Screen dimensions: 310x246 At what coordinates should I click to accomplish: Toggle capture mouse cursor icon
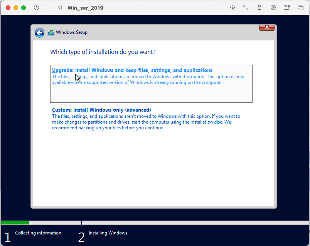232,8
